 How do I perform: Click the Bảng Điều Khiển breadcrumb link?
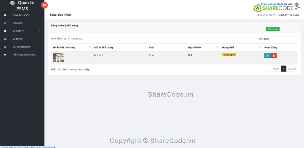click(266, 15)
